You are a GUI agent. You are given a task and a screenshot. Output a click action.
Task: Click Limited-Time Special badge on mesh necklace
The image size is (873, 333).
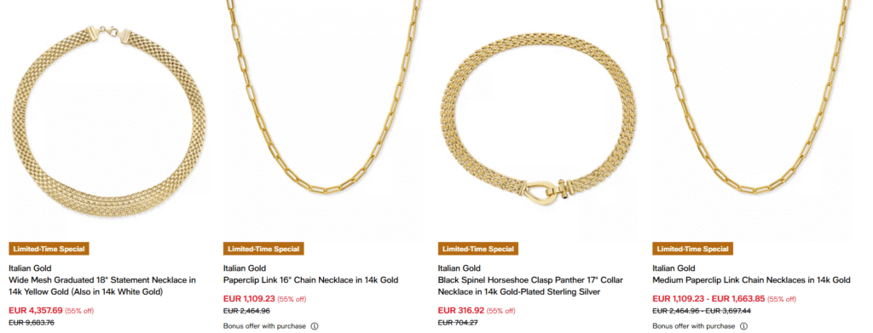[49, 249]
